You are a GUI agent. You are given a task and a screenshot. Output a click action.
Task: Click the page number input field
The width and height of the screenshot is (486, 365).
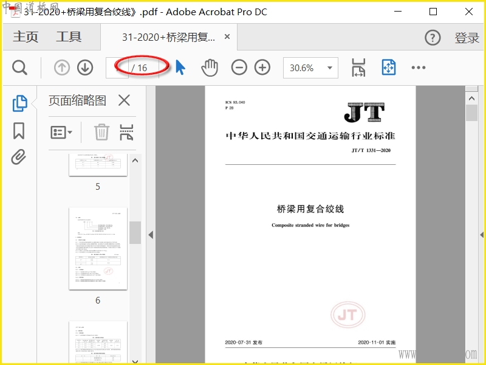[117, 68]
